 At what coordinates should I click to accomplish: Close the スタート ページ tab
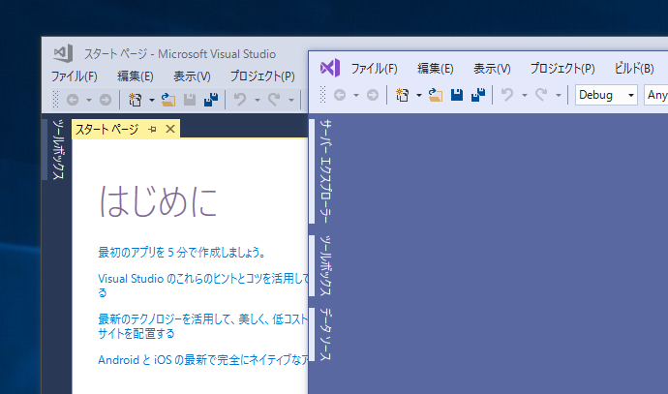[x=170, y=129]
